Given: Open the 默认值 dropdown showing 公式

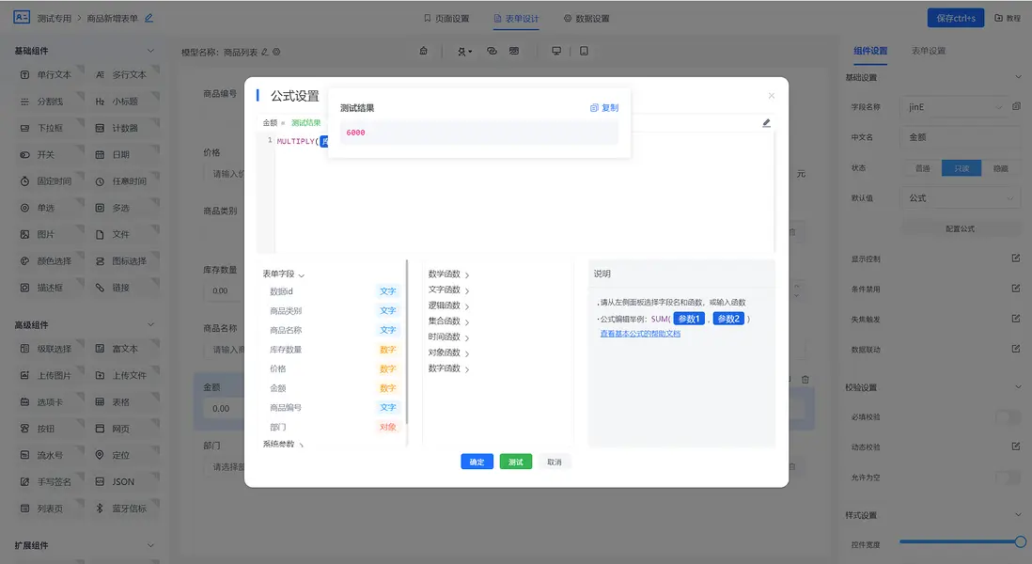Looking at the screenshot, I should point(960,196).
